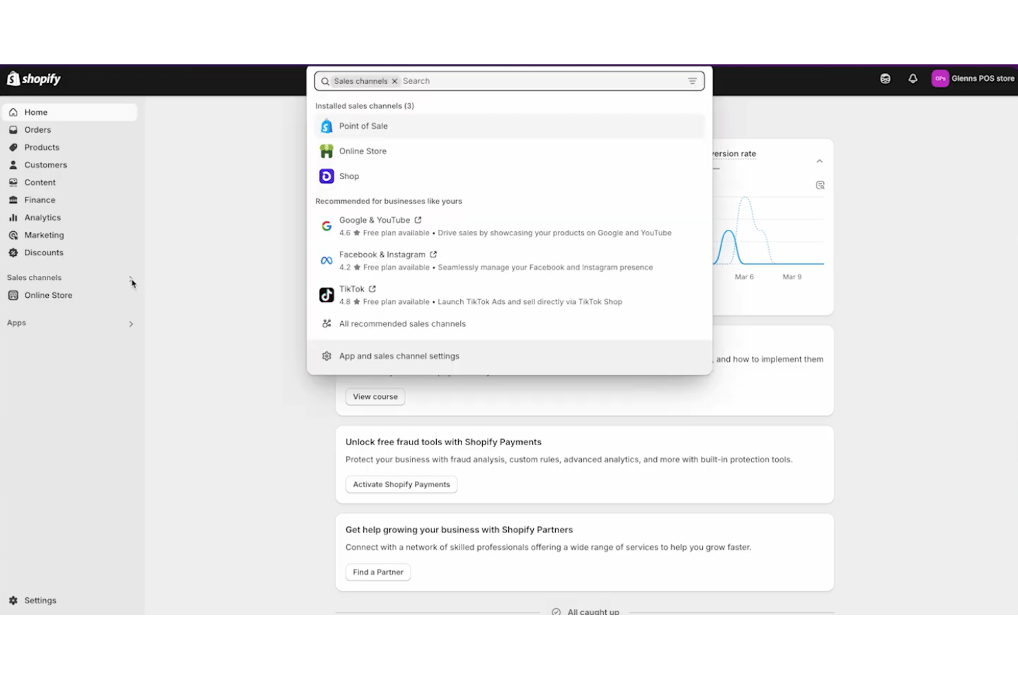Open Marketing from the sidebar
The width and height of the screenshot is (1018, 679).
coord(69,235)
